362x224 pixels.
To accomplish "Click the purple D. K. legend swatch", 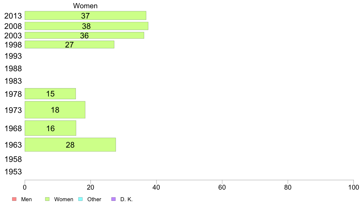I will pos(113,199).
